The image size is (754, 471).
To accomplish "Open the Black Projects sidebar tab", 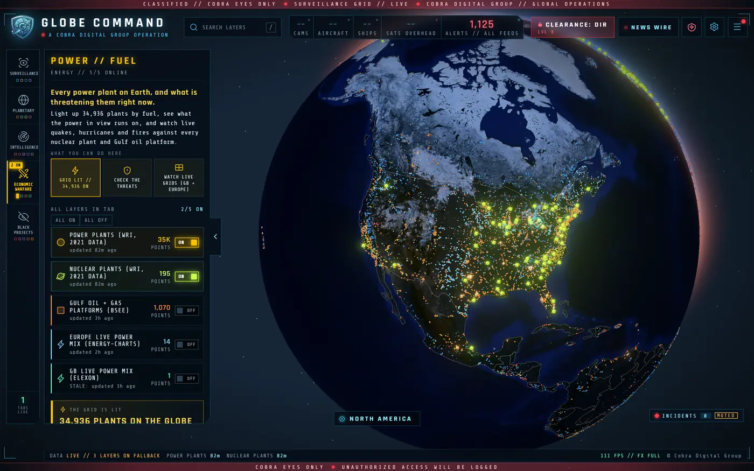I will 24,225.
